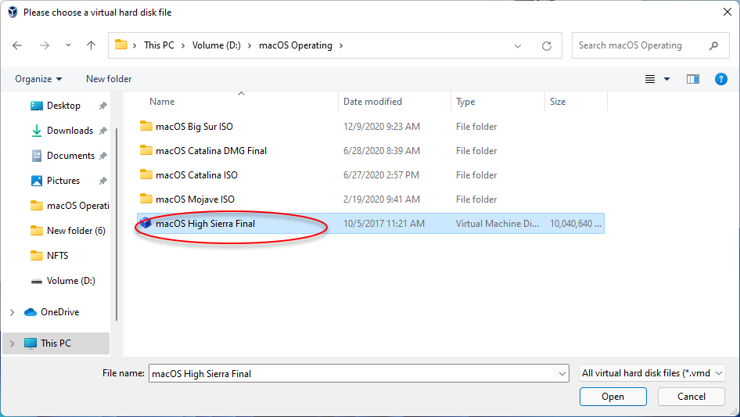Click the Cancel button
The height and width of the screenshot is (417, 740).
point(691,397)
